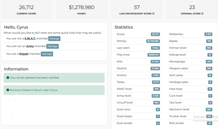Click the Rapes value 102
The image size is (218, 129).
pos(209,41)
